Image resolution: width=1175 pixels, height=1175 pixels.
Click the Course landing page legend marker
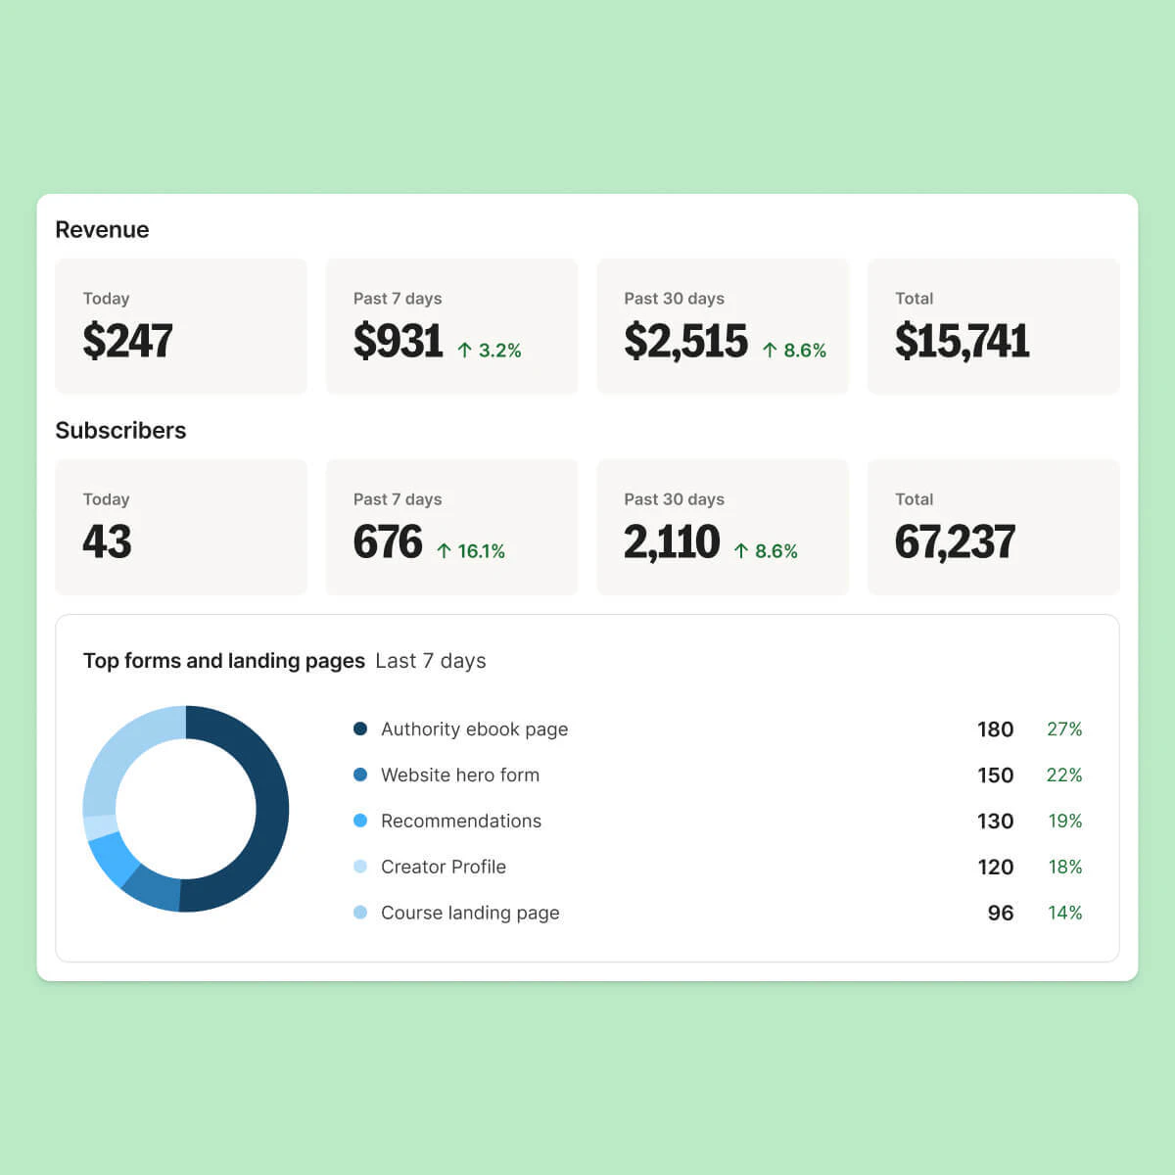click(360, 913)
